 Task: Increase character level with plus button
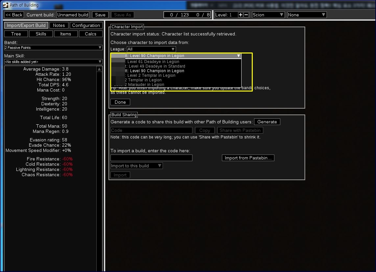tap(241, 15)
